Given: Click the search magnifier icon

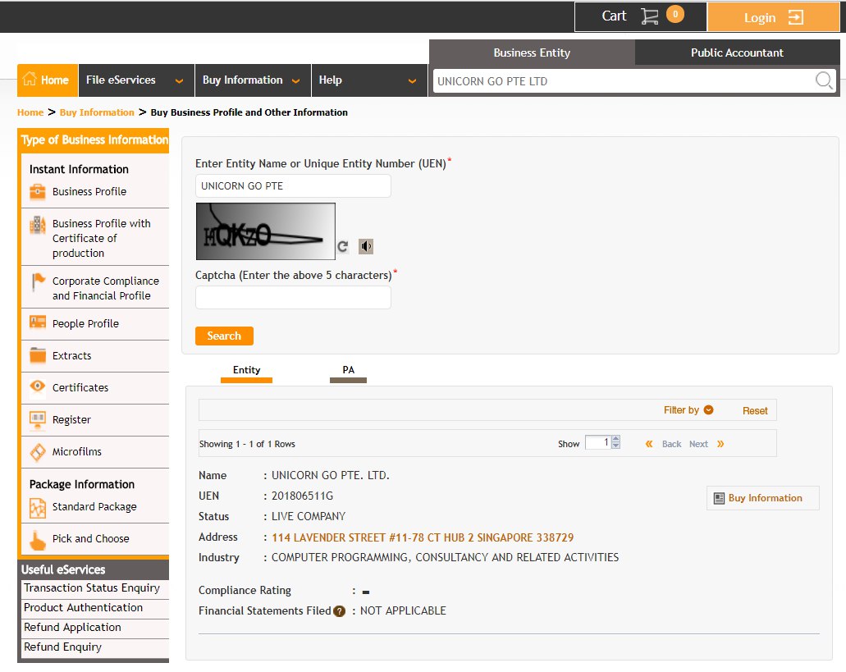Looking at the screenshot, I should [823, 81].
